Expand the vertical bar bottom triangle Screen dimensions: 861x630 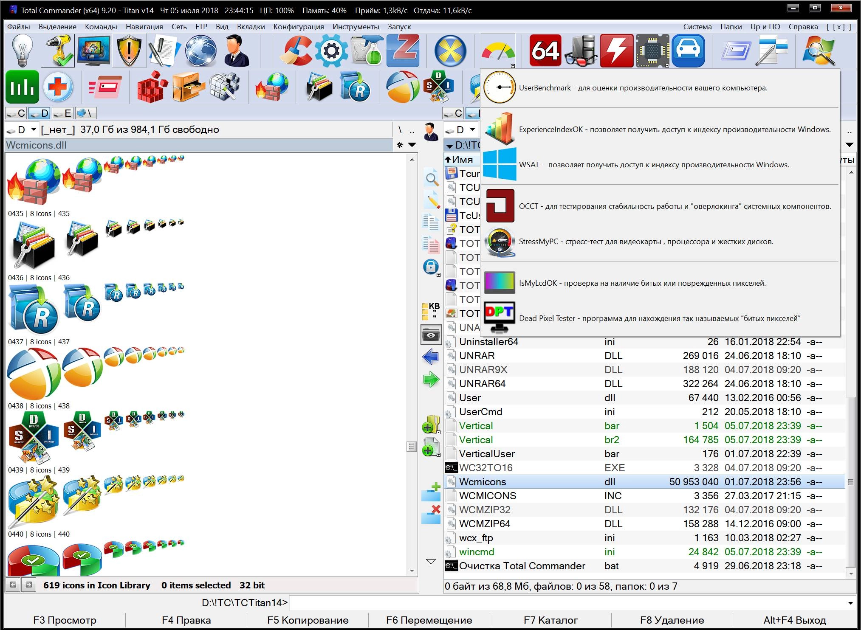tap(431, 562)
